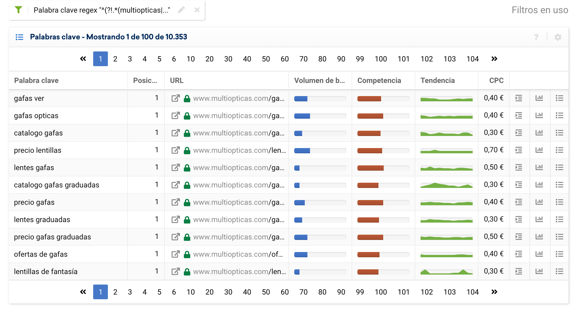The height and width of the screenshot is (315, 579).
Task: Sort by Tendencia column header
Action: point(438,80)
